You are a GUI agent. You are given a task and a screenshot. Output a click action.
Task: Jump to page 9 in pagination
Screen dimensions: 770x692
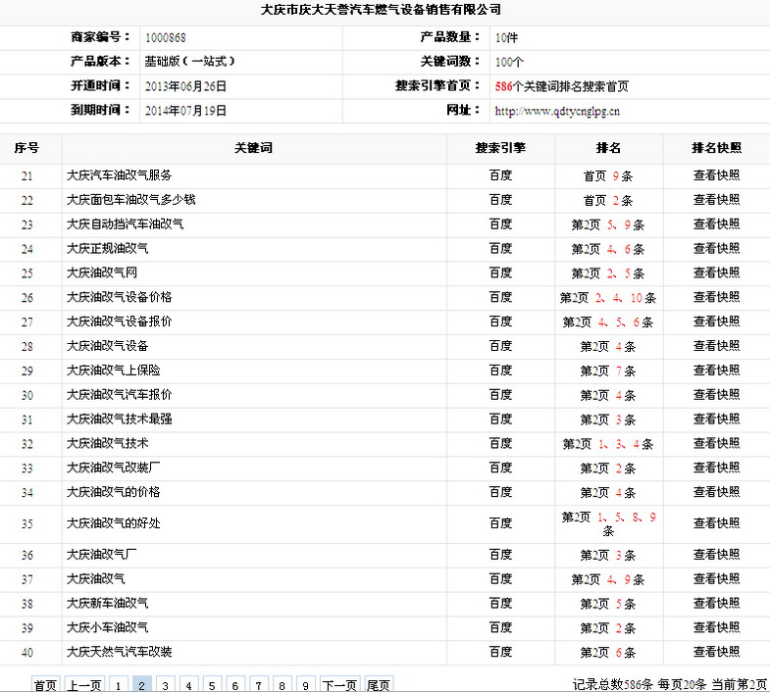coord(305,684)
